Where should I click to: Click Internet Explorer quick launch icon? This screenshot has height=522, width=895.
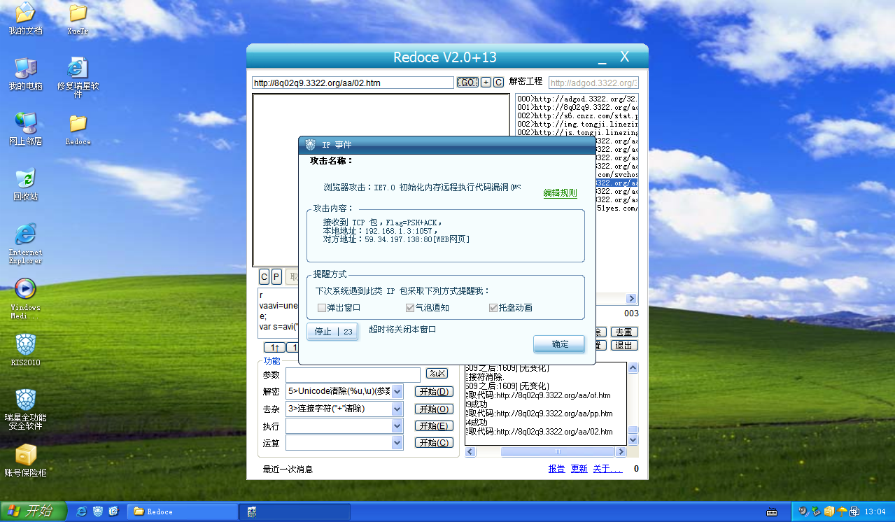pyautogui.click(x=82, y=512)
